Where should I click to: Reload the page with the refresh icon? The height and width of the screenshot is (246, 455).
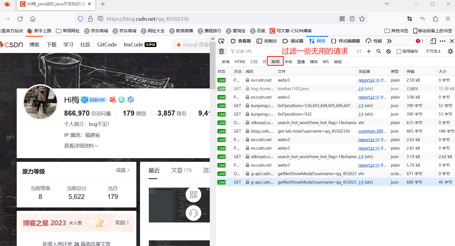(20, 19)
